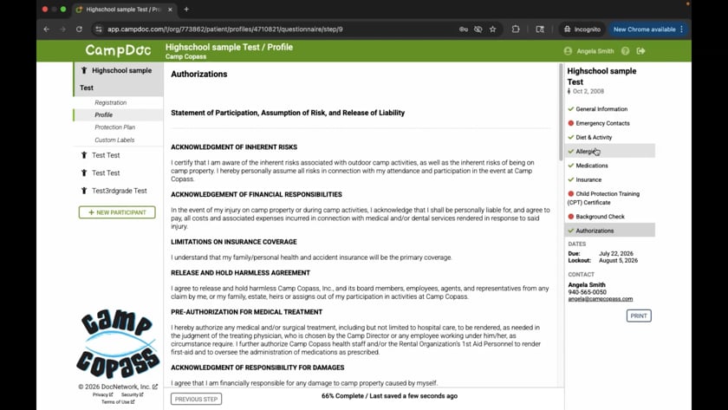Viewport: 728px width, 410px height.
Task: Open the Chrome side panel icon
Action: pos(539,29)
